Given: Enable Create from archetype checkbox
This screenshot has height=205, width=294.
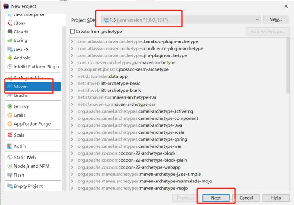Looking at the screenshot, I should pyautogui.click(x=72, y=32).
